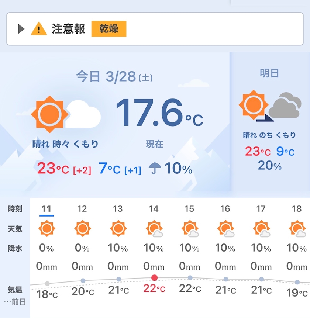The width and height of the screenshot is (310, 318).
Task: Click today's high temperature 23°C
Action: click(53, 169)
